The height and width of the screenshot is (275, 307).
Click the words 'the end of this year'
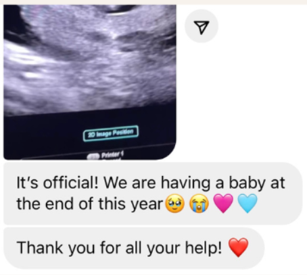click(90, 204)
